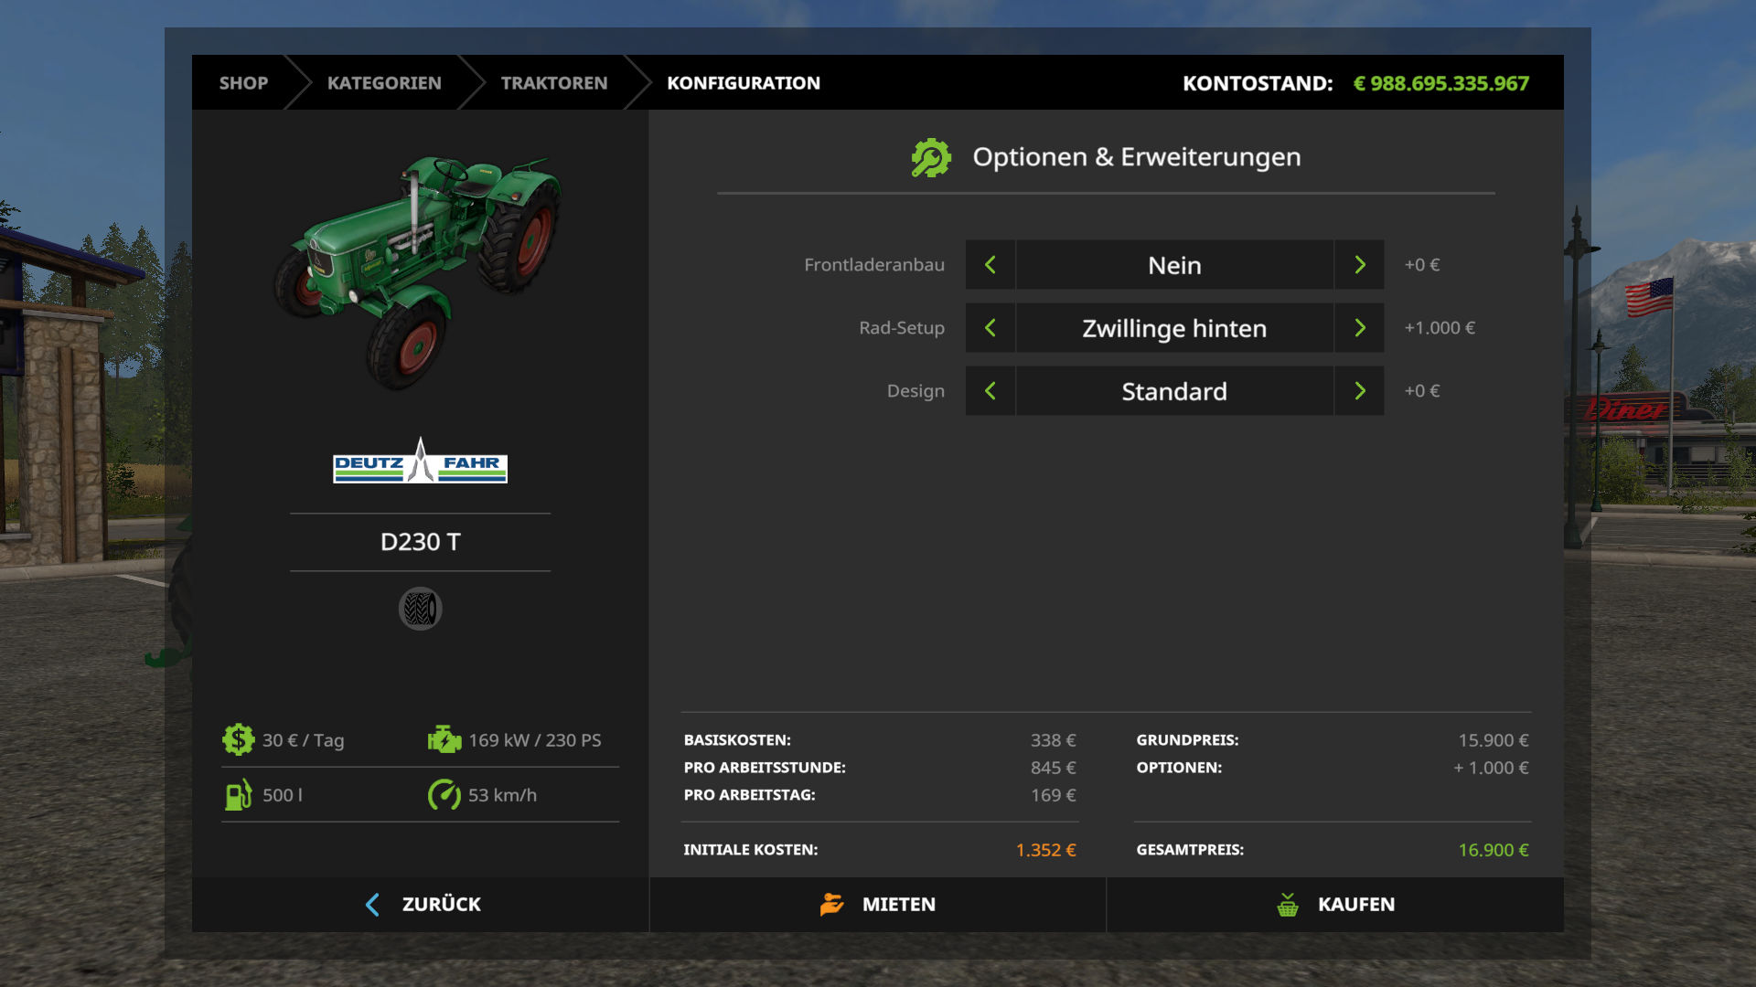This screenshot has width=1756, height=987.
Task: Click the speedometer max speed icon
Action: tap(444, 795)
